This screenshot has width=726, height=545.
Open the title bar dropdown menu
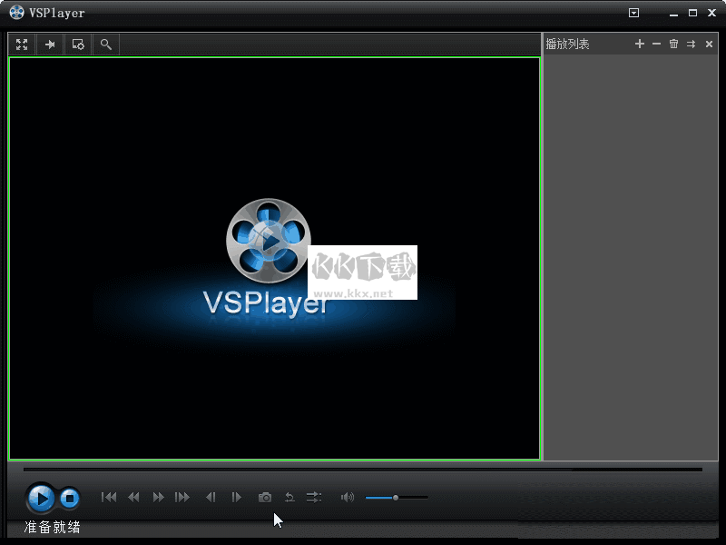[x=633, y=13]
